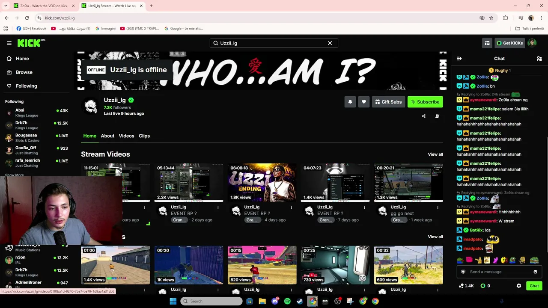
Task: Open the chat users list icon
Action: tap(539, 59)
